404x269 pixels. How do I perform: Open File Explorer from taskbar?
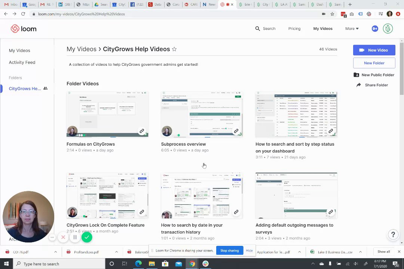(152, 264)
